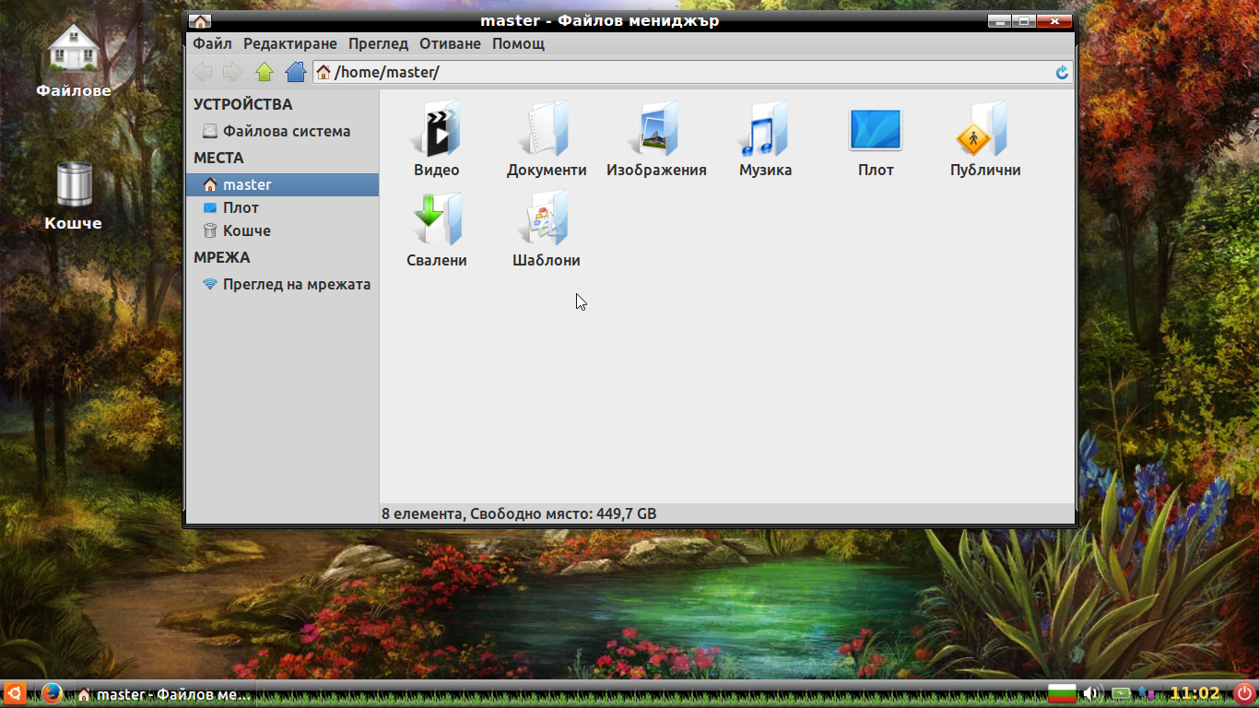Click the УСТРОЙСТВА sidebar heading
Viewport: 1259px width, 708px height.
coord(243,104)
